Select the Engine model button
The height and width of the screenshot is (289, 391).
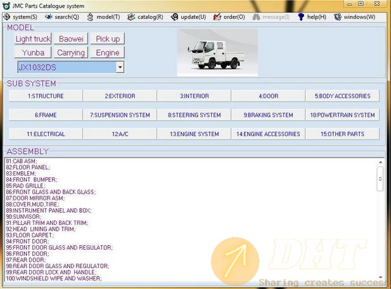click(108, 53)
